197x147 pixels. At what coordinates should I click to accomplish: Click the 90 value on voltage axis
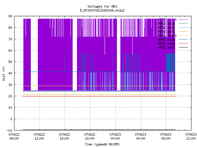(10, 16)
